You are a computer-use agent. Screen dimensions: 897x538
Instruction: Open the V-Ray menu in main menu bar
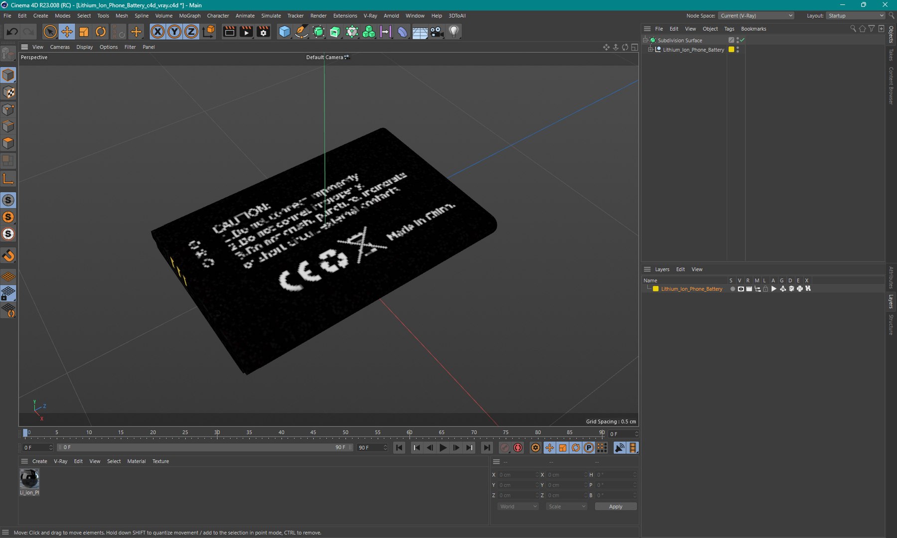tap(370, 16)
